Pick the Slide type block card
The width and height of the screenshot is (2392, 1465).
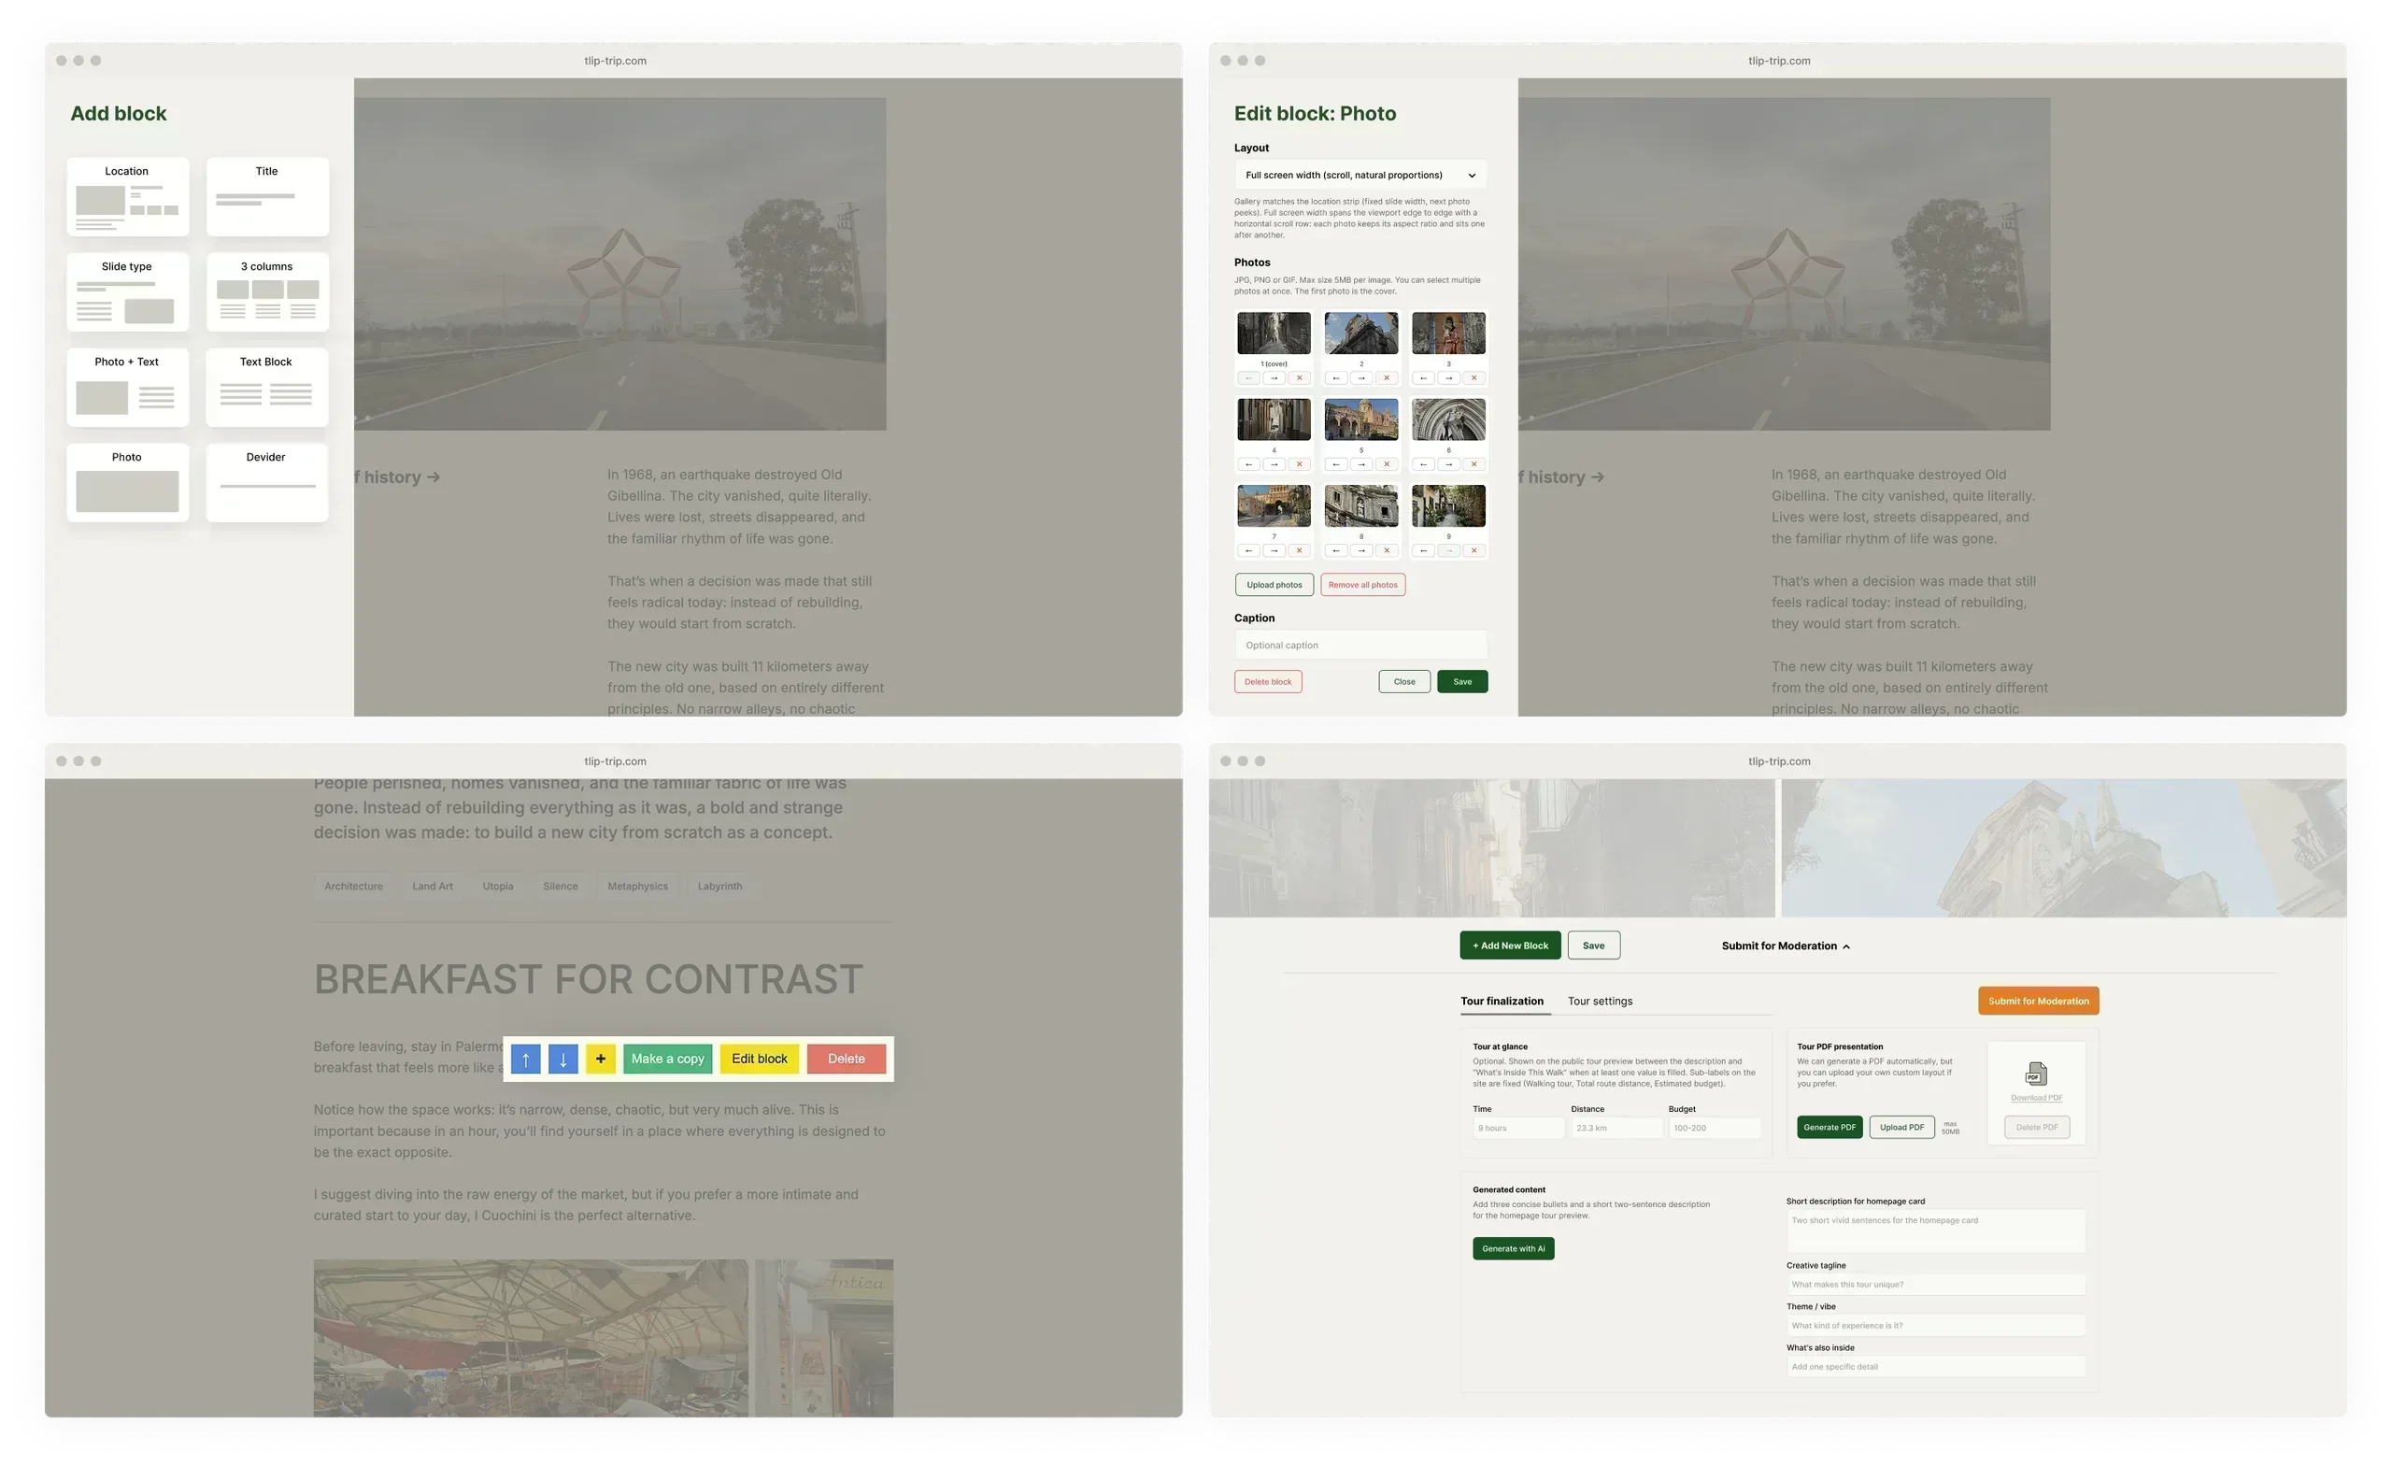click(x=127, y=292)
